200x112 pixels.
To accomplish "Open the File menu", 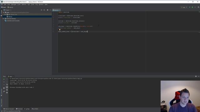I will pyautogui.click(x=2, y=4).
